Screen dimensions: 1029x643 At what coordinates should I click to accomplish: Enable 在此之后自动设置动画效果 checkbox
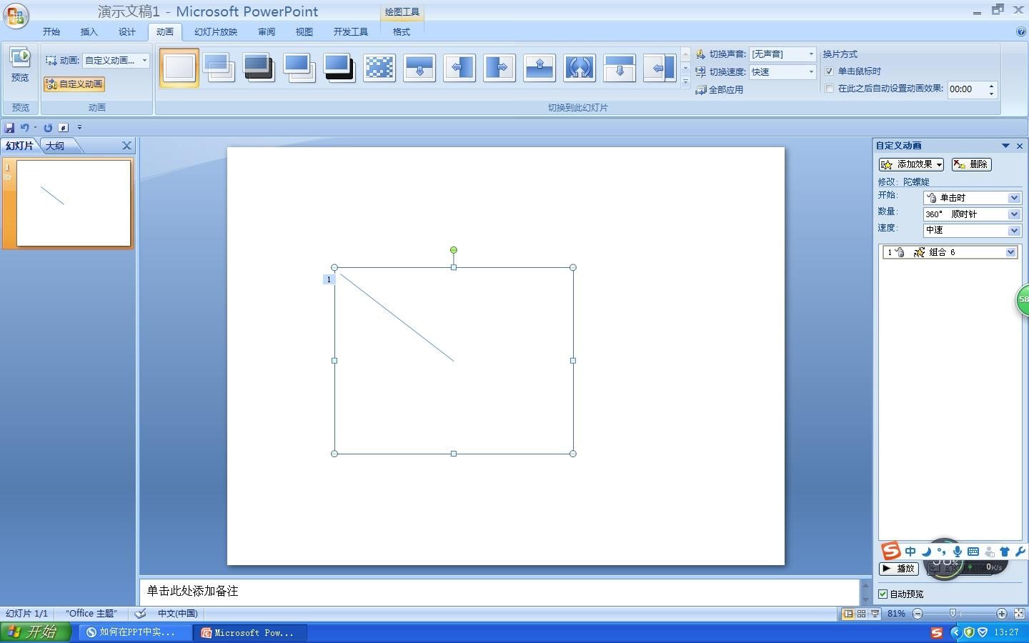(830, 89)
